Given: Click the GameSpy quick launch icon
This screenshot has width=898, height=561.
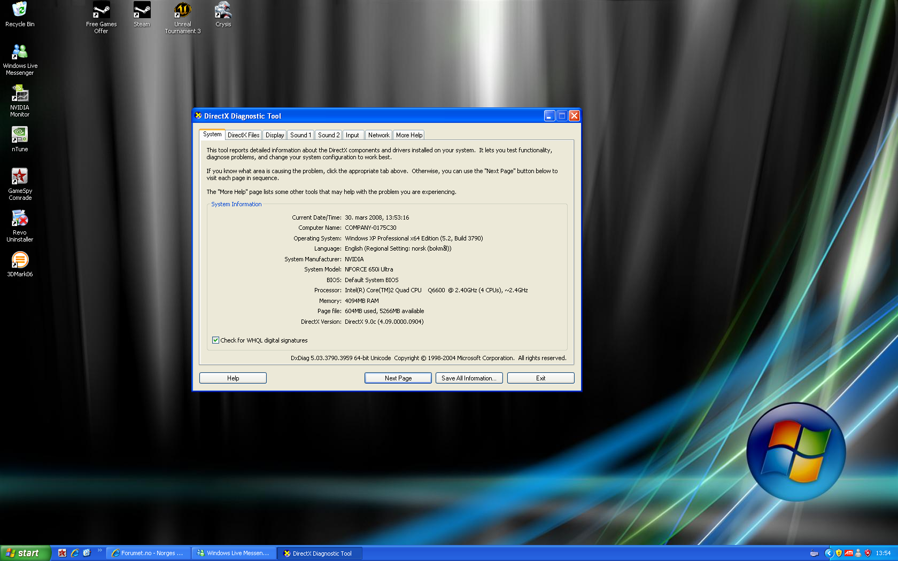Looking at the screenshot, I should [x=62, y=553].
